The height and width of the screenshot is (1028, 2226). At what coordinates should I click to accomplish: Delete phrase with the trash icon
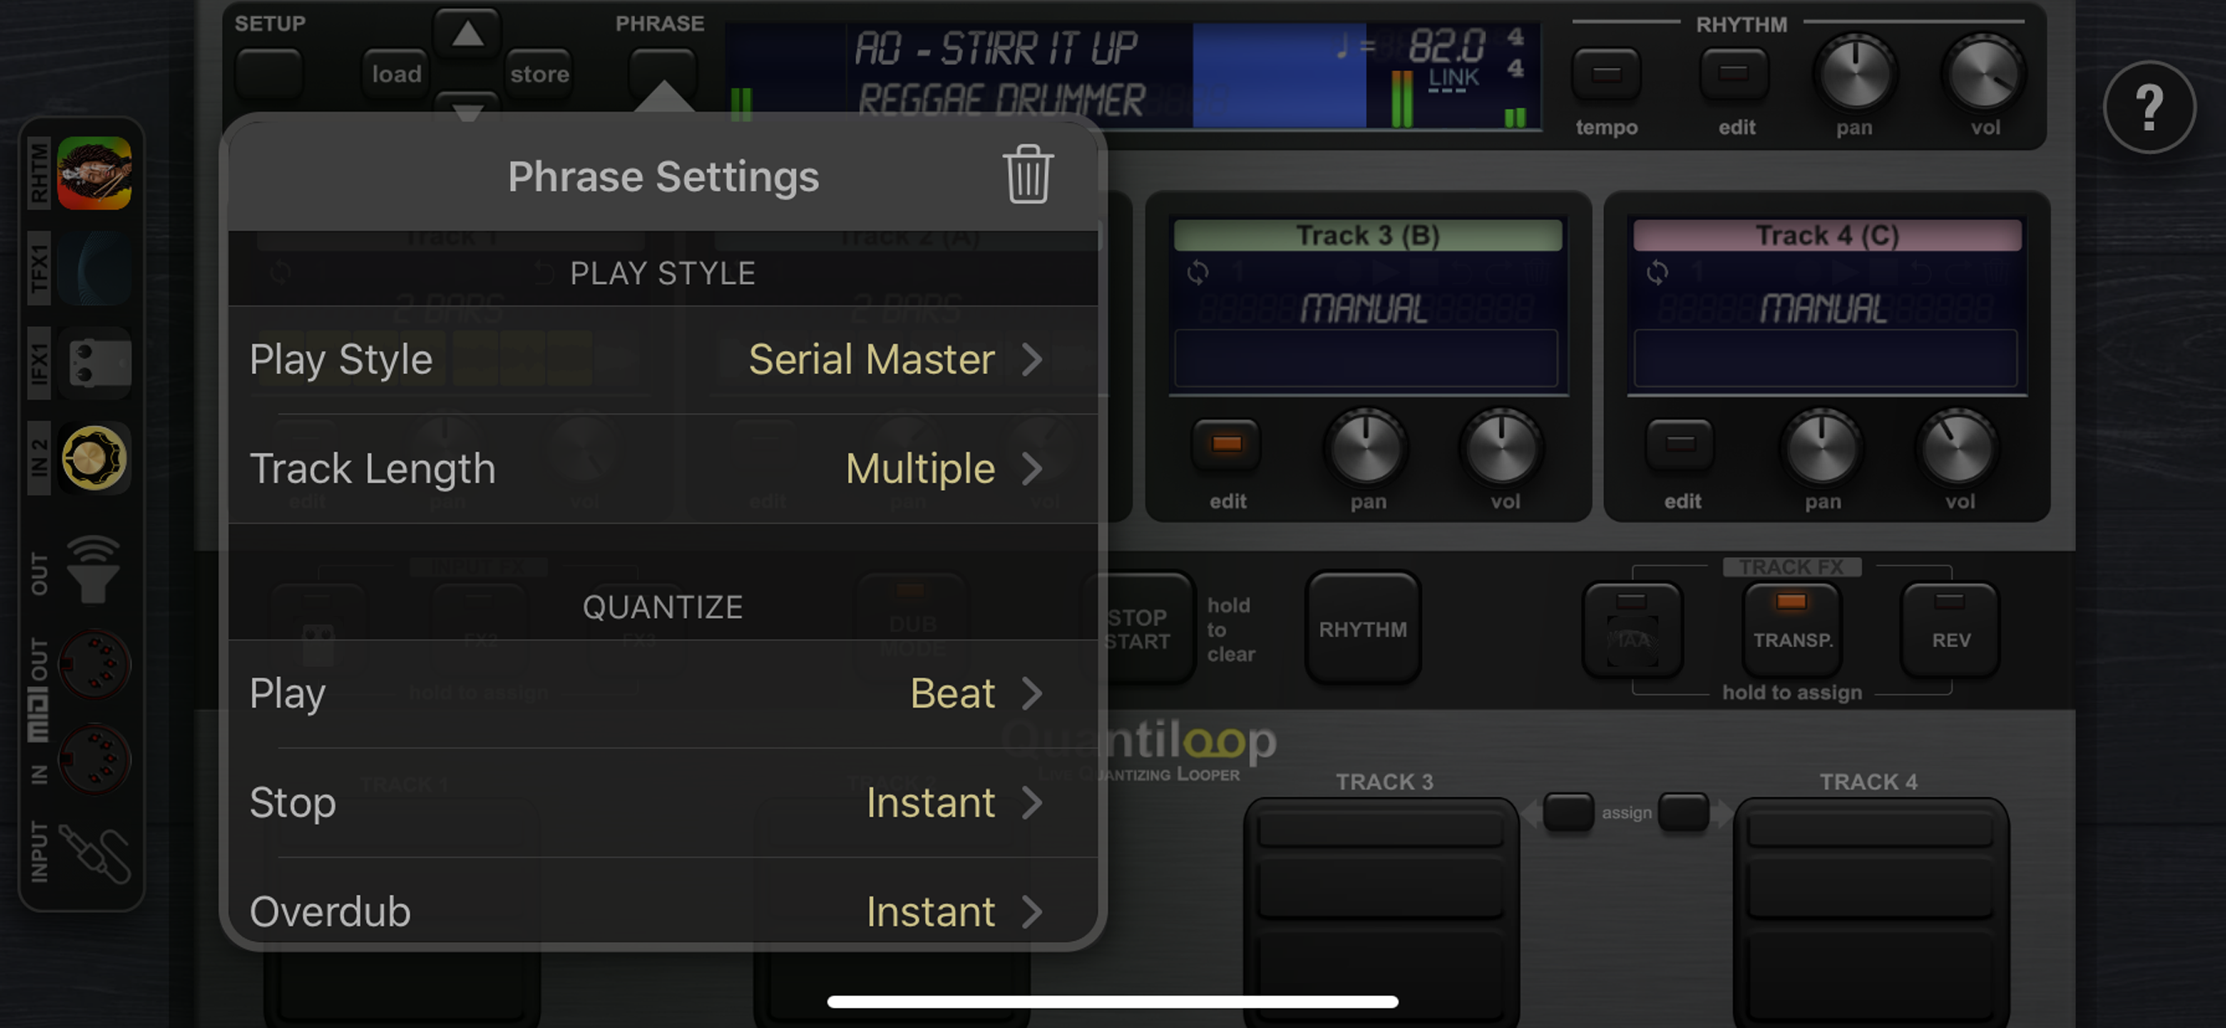1028,175
